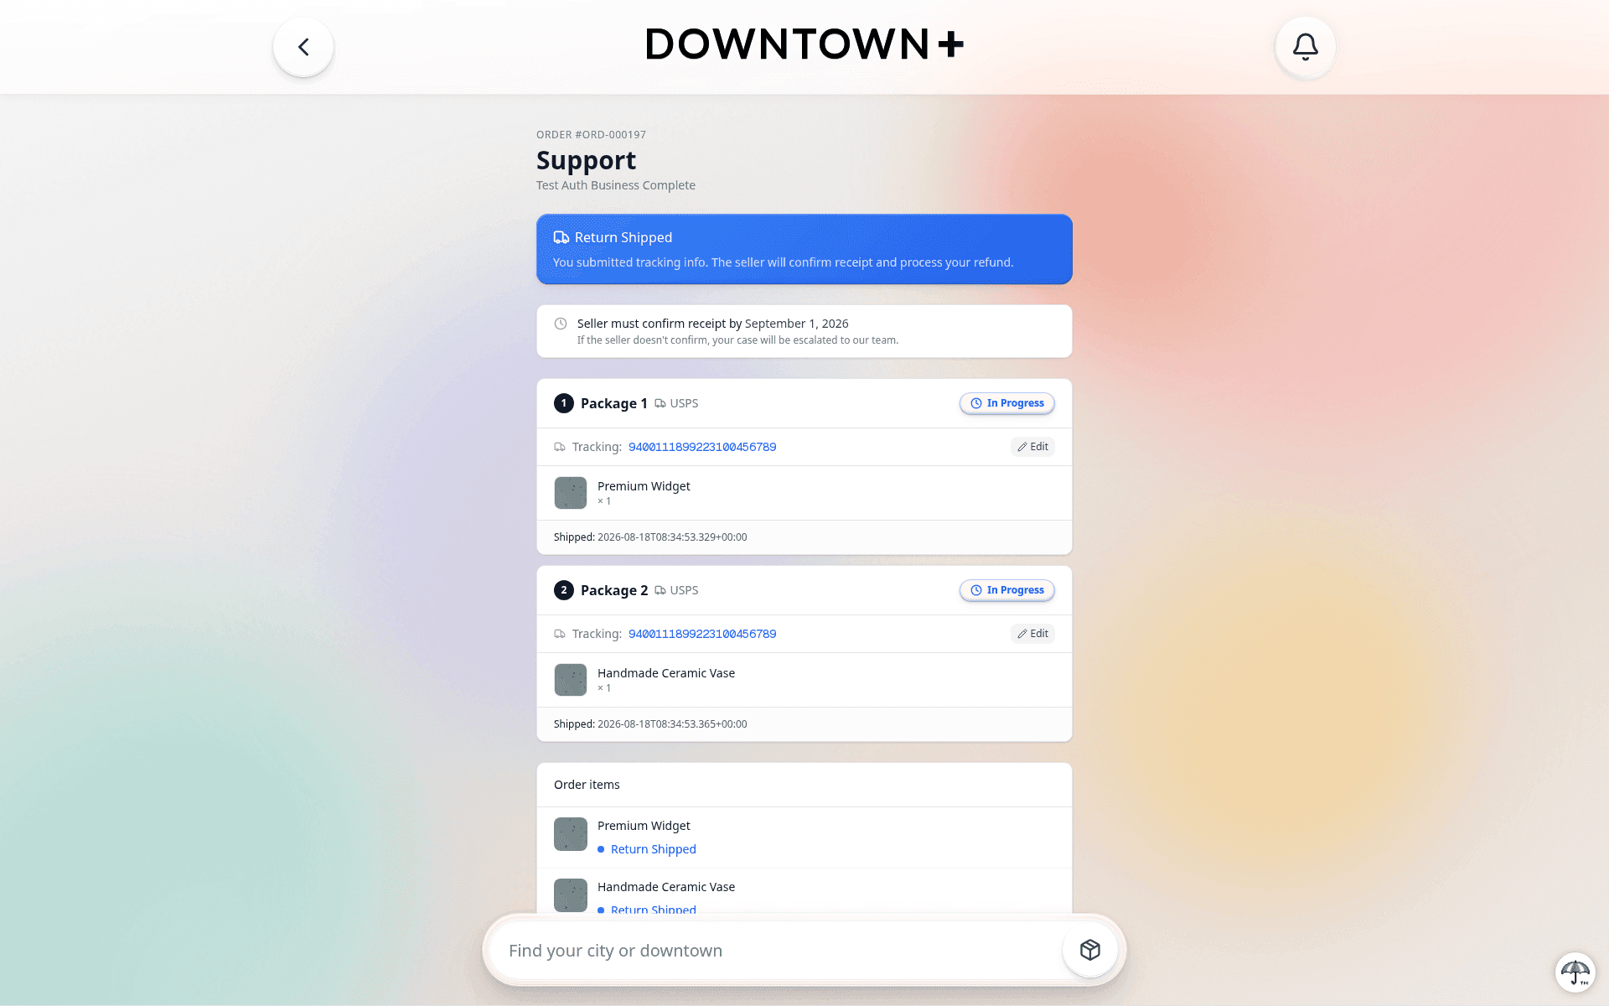Click the number 1 badge on Package 1
1609x1006 pixels.
[564, 403]
